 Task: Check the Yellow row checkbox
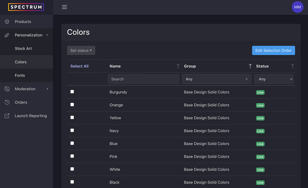pyautogui.click(x=72, y=117)
